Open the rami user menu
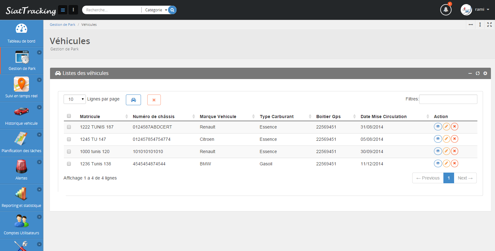 [x=482, y=9]
